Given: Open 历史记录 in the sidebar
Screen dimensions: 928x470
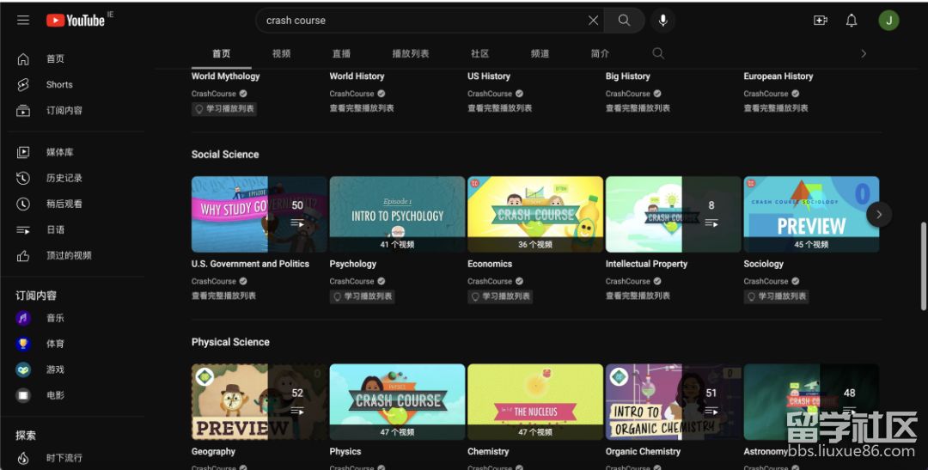Looking at the screenshot, I should [x=64, y=178].
